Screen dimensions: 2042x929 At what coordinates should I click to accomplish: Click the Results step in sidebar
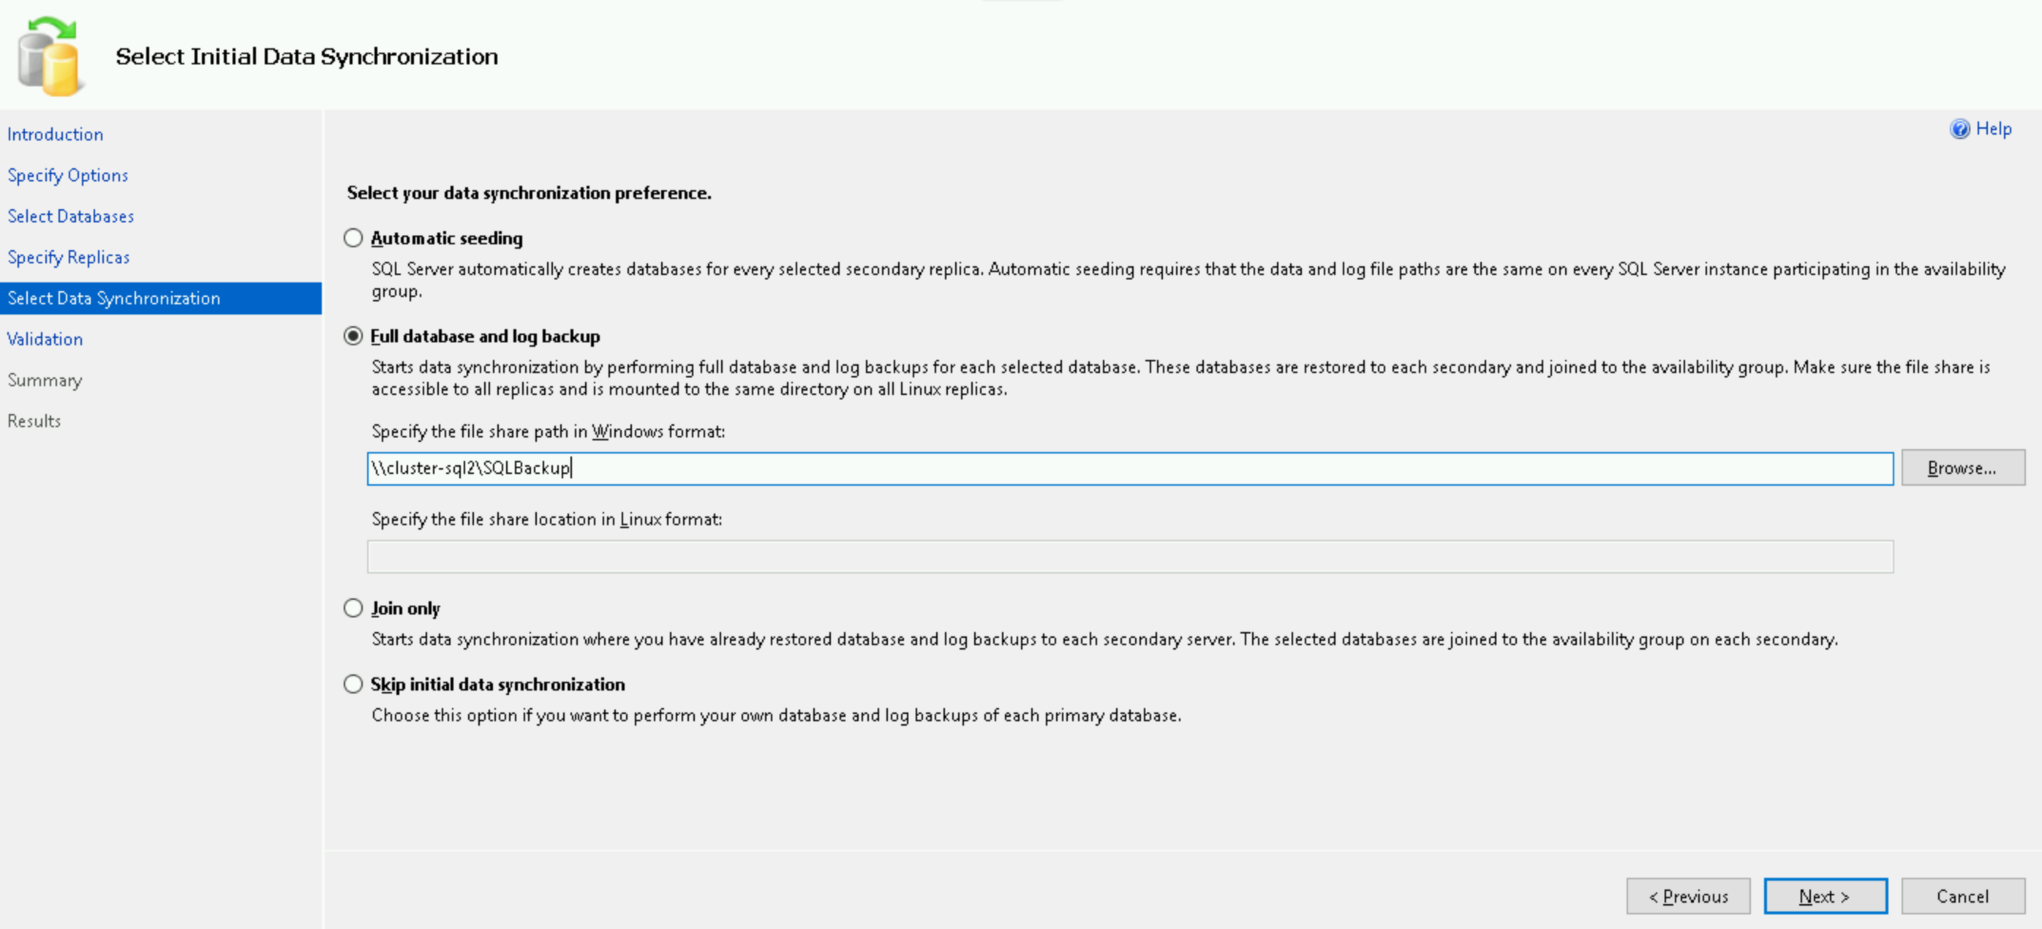[34, 421]
